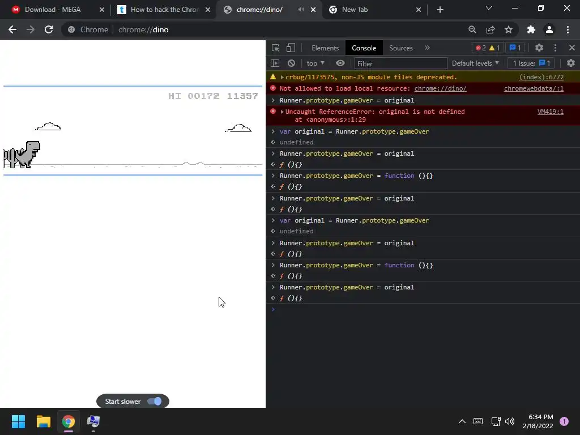This screenshot has width=580, height=435.
Task: Open the Default levels dropdown
Action: tap(475, 63)
